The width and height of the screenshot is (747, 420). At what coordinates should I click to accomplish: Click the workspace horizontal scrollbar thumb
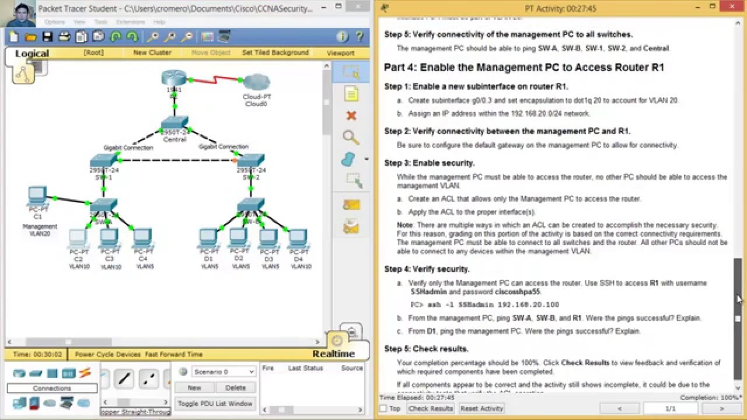tap(68, 342)
